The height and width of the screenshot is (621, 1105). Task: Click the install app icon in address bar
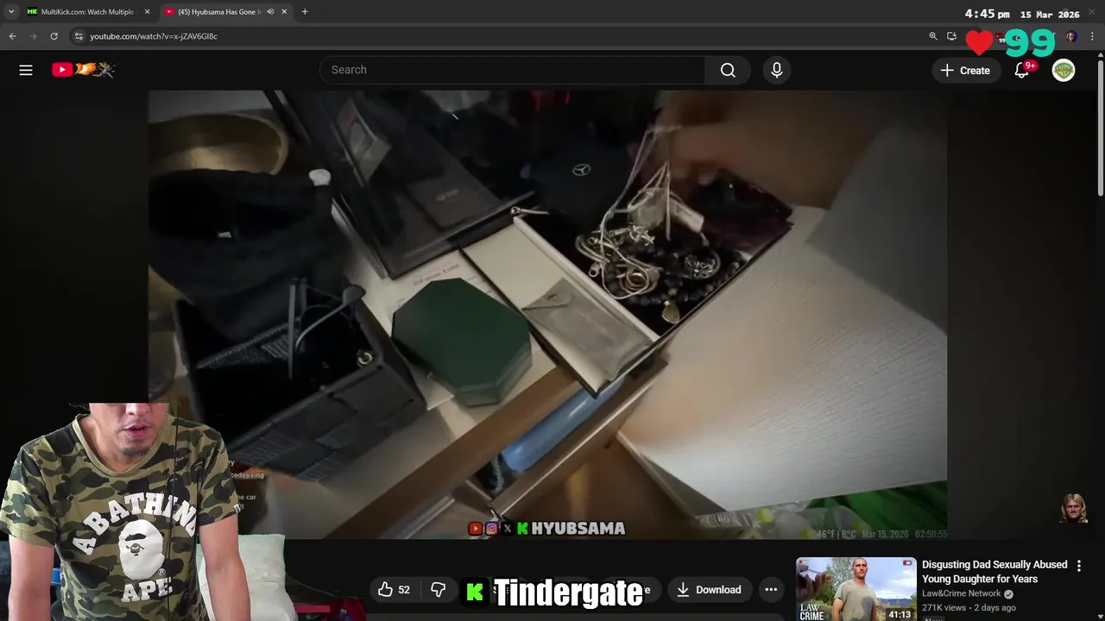pyautogui.click(x=951, y=36)
